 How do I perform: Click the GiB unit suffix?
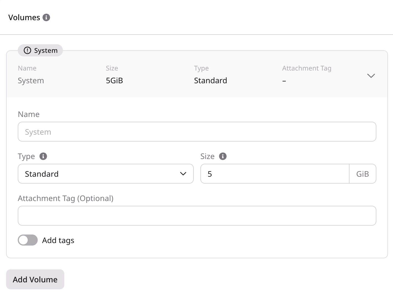[363, 174]
